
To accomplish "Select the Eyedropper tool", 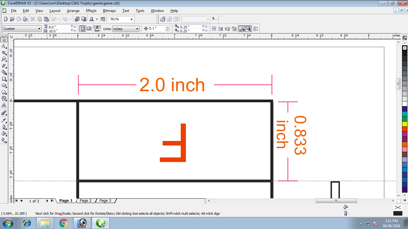I will 4,120.
